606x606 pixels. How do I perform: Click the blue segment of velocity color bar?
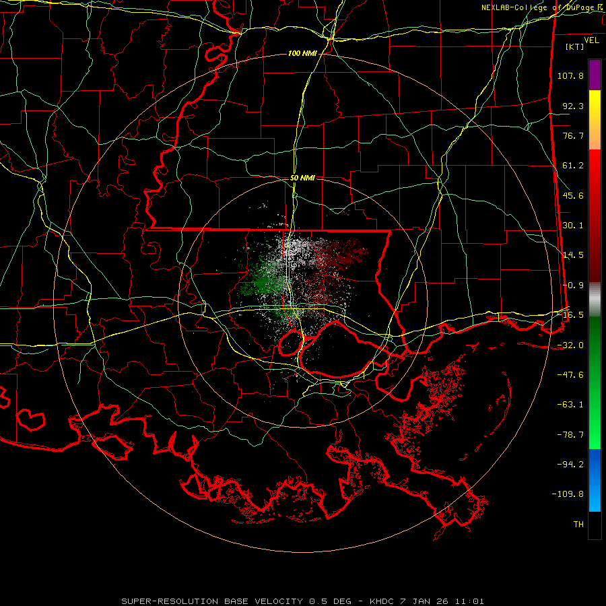point(595,480)
